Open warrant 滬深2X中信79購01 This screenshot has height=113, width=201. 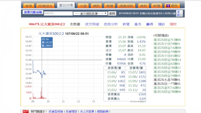[x=167, y=44]
